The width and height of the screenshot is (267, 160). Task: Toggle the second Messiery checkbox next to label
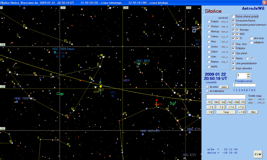pos(237,30)
